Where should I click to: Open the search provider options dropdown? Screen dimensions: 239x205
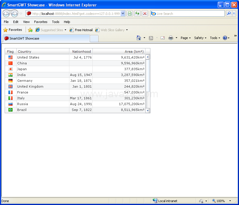[x=234, y=14]
